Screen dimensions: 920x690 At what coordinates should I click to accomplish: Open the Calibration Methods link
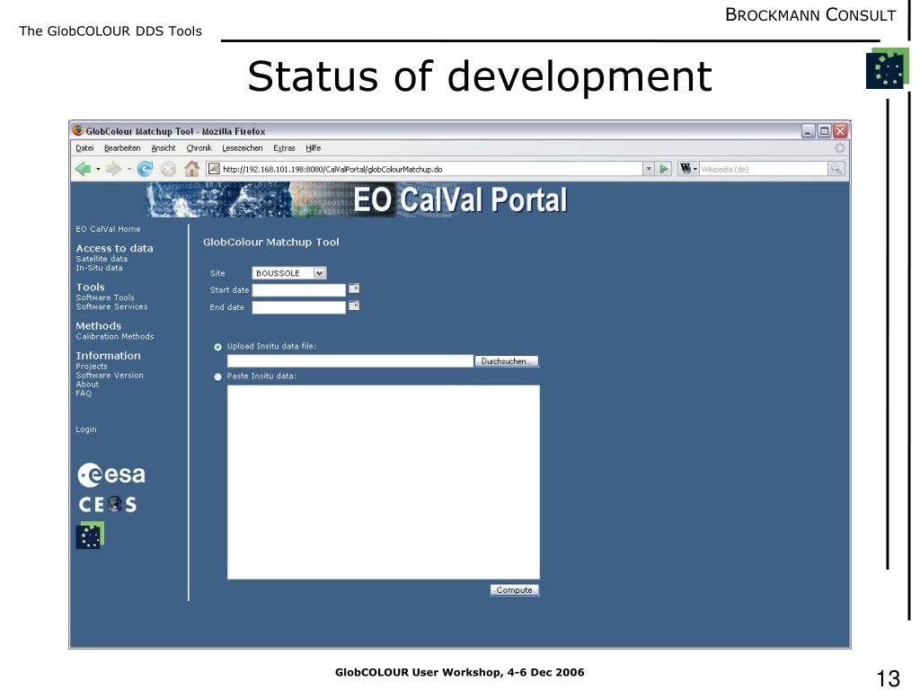[114, 336]
